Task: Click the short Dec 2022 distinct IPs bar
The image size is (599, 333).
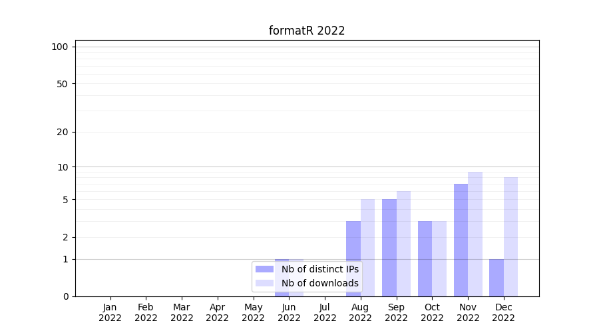Action: point(497,278)
